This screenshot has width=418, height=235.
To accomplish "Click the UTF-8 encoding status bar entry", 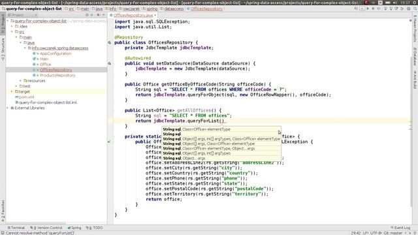I will click(376, 233).
